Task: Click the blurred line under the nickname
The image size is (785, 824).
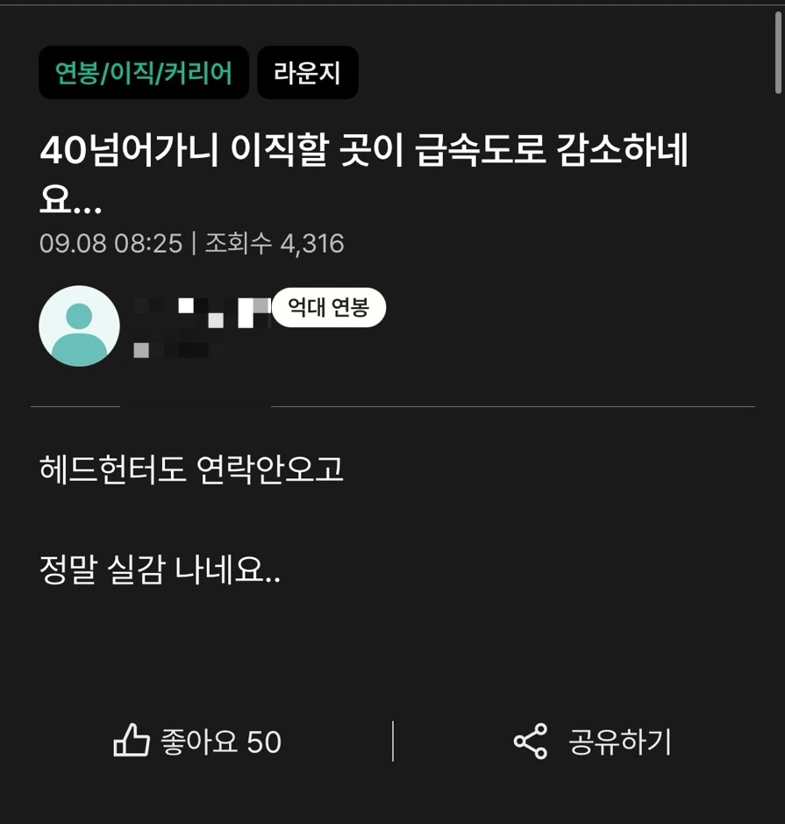Action: (177, 350)
